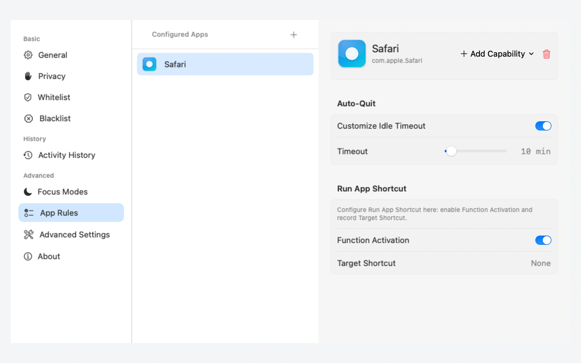The image size is (581, 363).
Task: Toggle Customize Idle Timeout switch
Action: coord(543,126)
